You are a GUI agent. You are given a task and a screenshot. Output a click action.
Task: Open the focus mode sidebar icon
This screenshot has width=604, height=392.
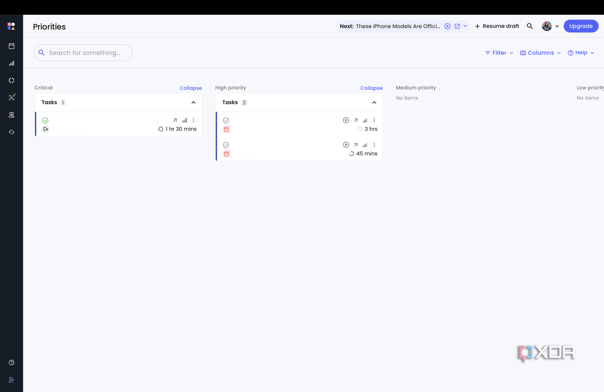click(x=12, y=98)
